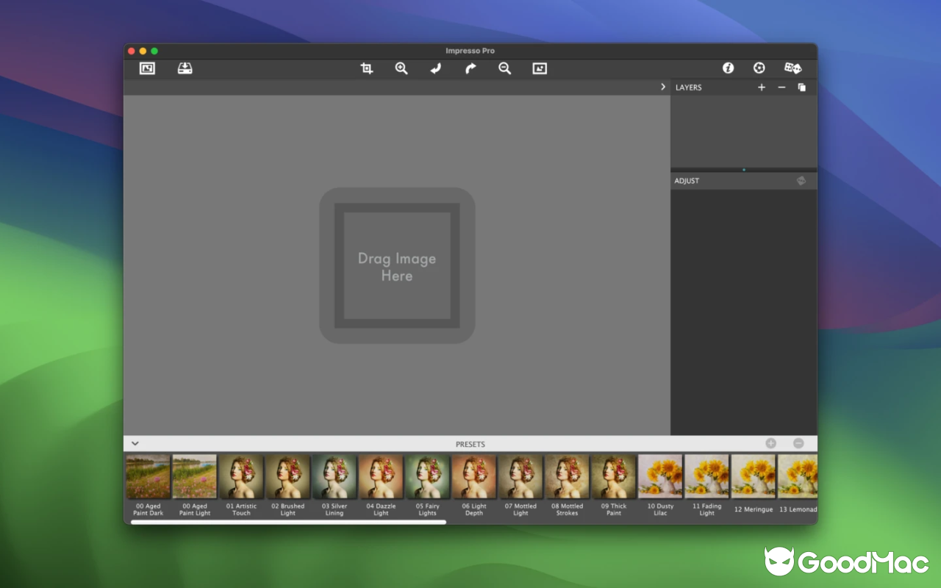Click the export/save image icon
This screenshot has width=941, height=588.
click(x=185, y=68)
